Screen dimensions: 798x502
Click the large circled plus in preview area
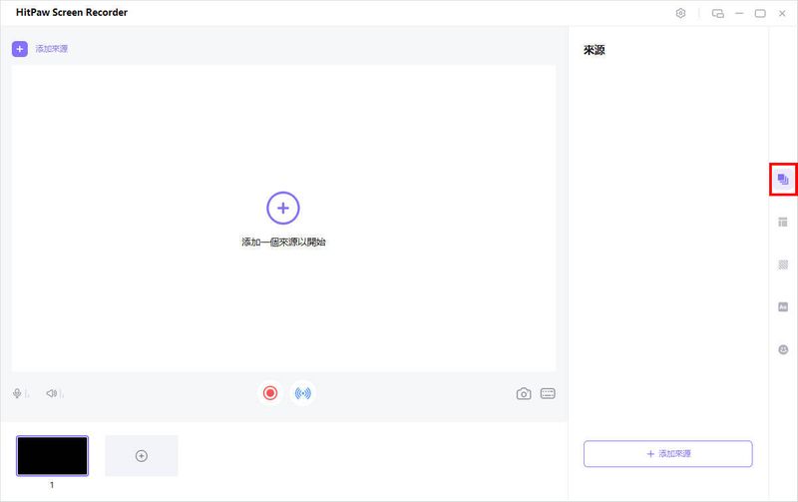[x=283, y=208]
